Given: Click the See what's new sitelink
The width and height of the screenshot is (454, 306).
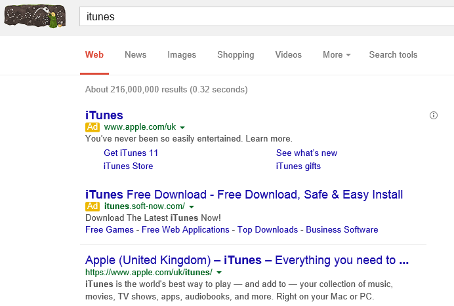Looking at the screenshot, I should [x=306, y=153].
